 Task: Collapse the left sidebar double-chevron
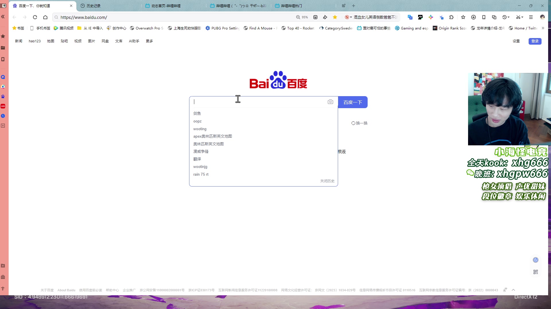(x=3, y=17)
